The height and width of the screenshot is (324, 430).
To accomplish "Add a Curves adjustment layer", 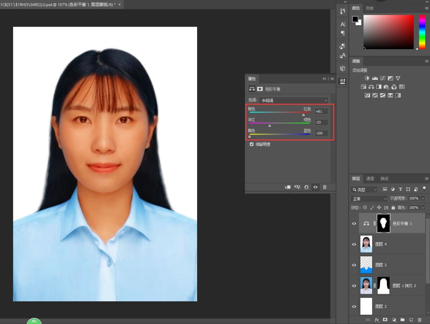I will pos(383,78).
